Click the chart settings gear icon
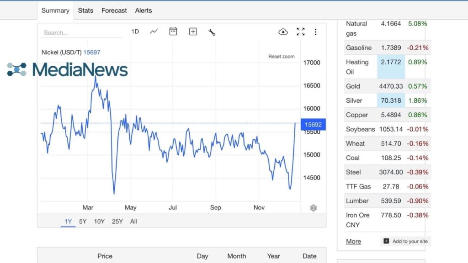Screen dimensions: 468x263 (x=313, y=208)
